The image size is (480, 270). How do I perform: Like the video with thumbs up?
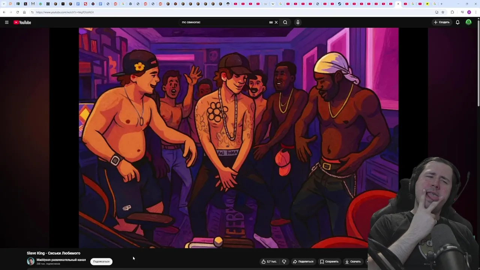(x=269, y=261)
